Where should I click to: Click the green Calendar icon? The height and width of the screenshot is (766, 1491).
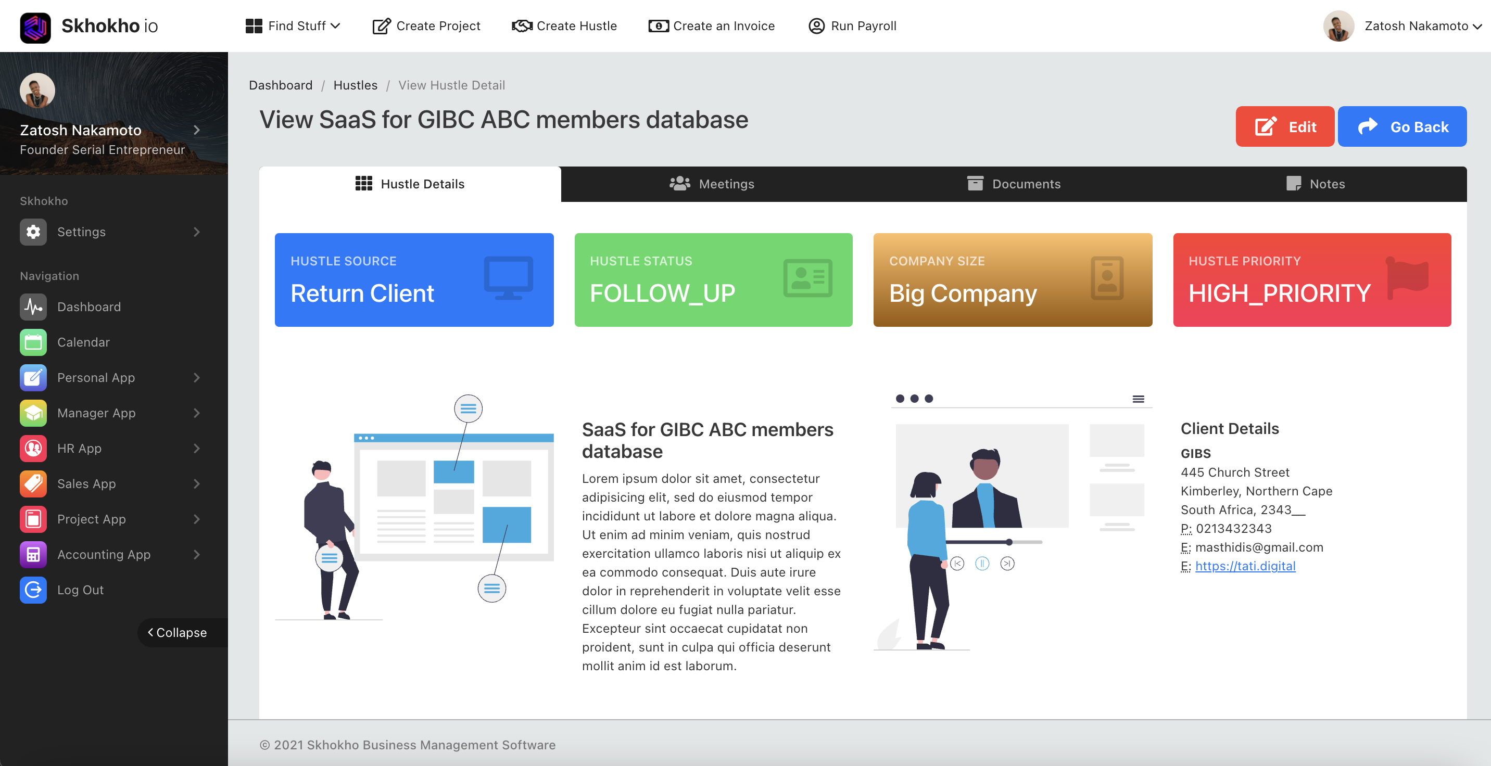[x=33, y=342]
